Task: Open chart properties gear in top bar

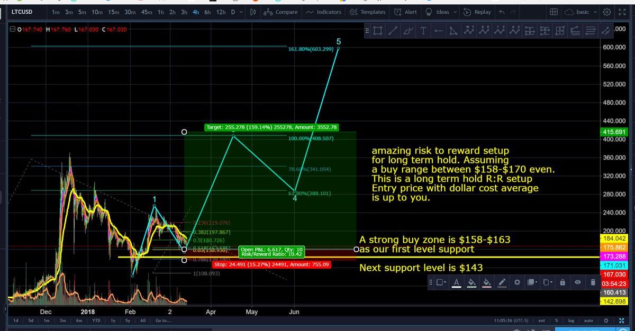Action: point(606,12)
